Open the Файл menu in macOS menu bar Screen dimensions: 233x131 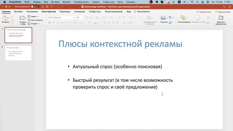(27, 2)
